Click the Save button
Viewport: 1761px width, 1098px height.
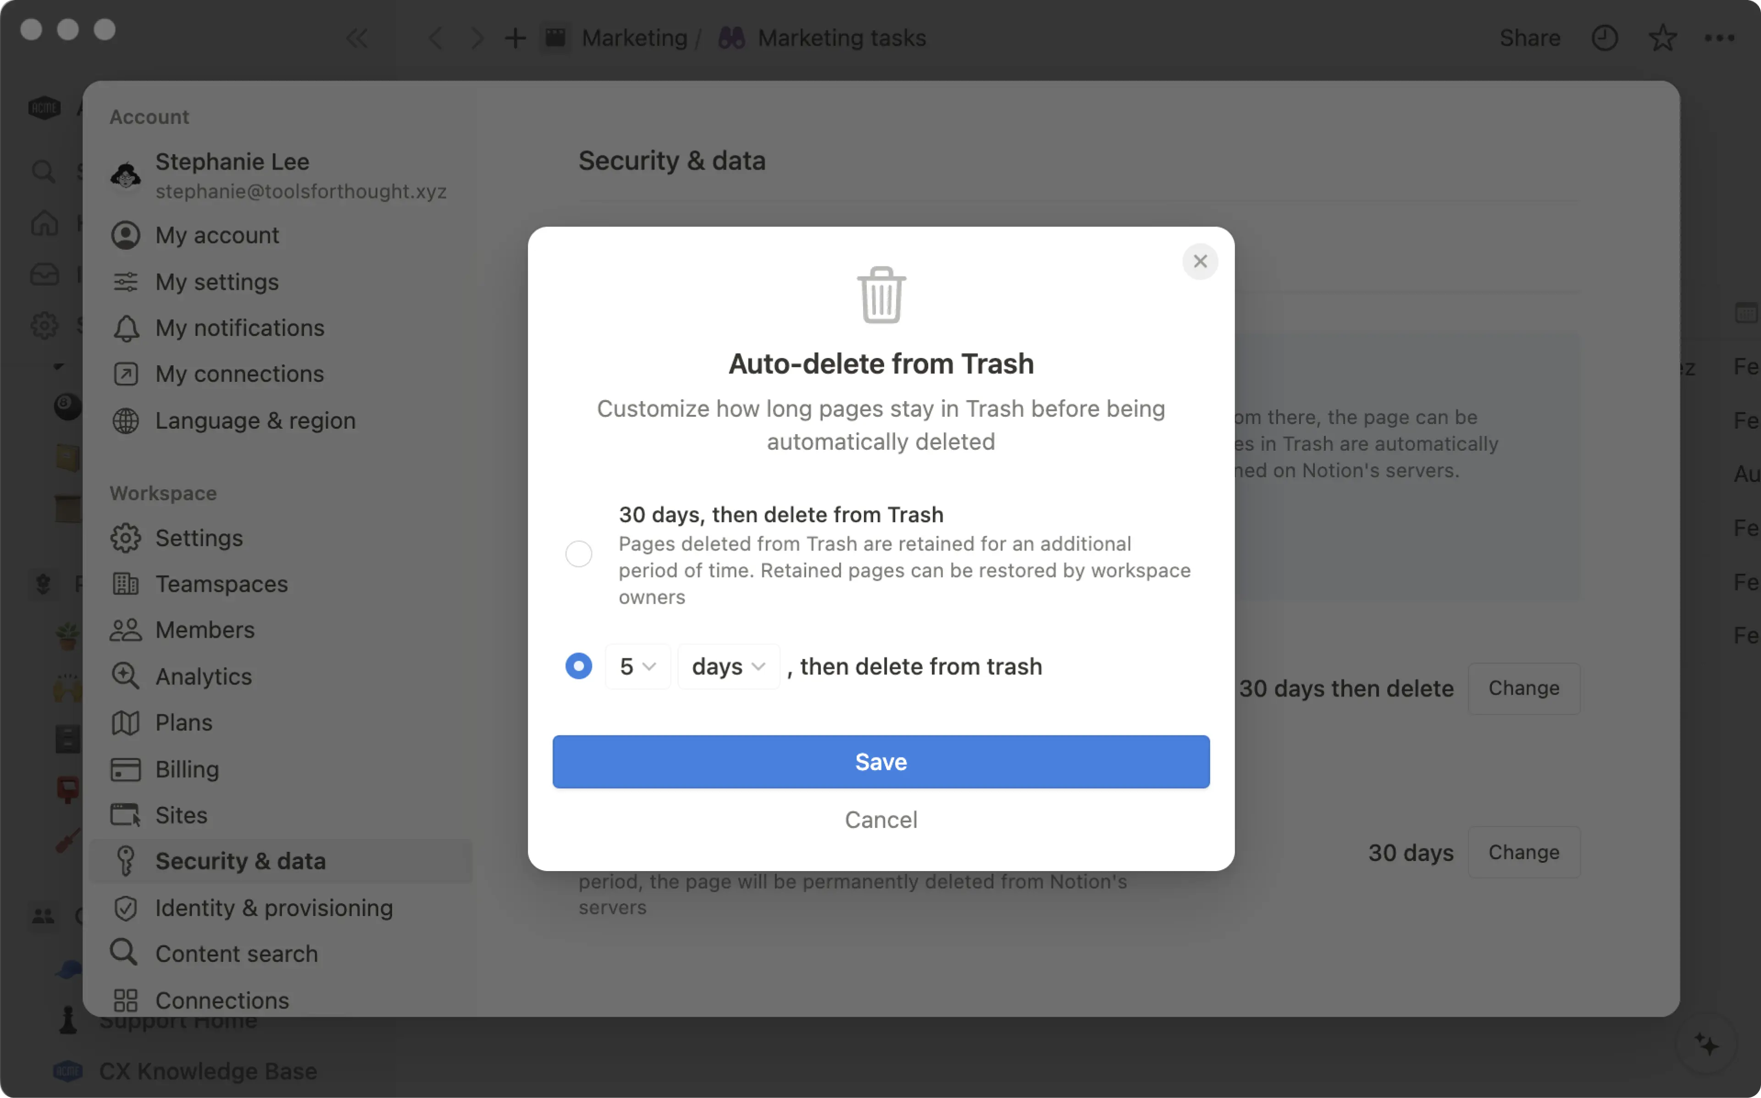click(x=880, y=761)
